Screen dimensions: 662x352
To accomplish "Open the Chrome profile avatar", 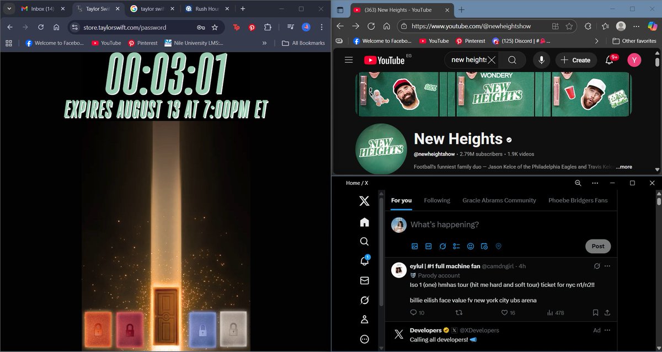I will [306, 27].
